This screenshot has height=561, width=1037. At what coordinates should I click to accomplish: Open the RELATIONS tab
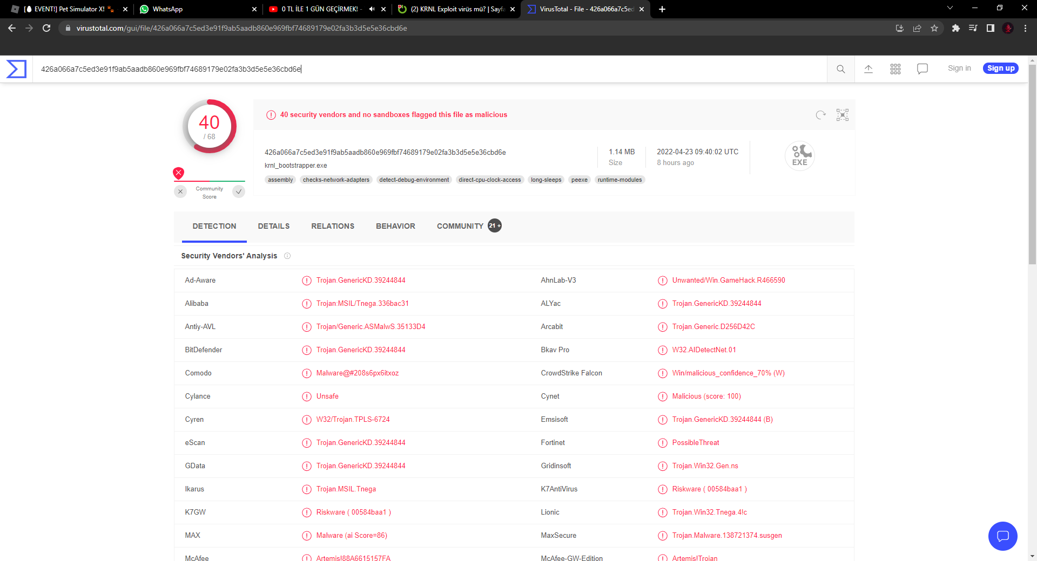click(x=333, y=227)
